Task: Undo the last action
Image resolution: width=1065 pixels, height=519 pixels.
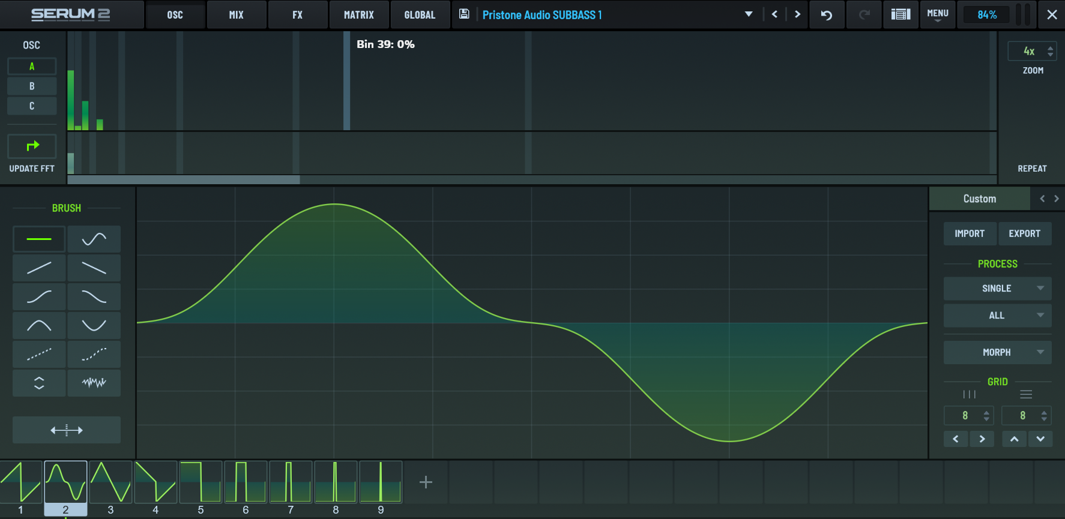Action: point(827,15)
